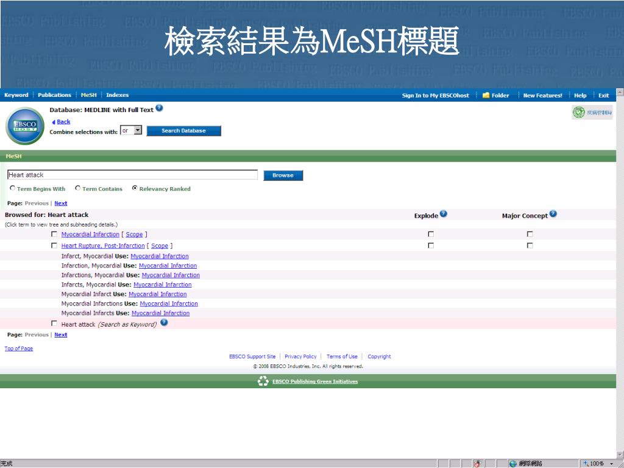Open the Terms of Use link
Viewport: 624px width, 468px height.
(x=342, y=356)
